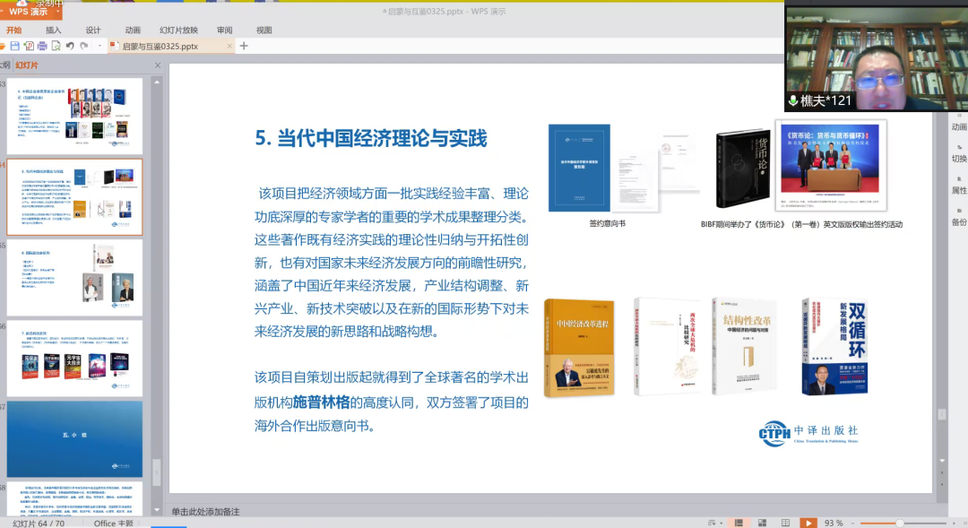Open the quick access toolbar dropdown arrow

(x=99, y=45)
